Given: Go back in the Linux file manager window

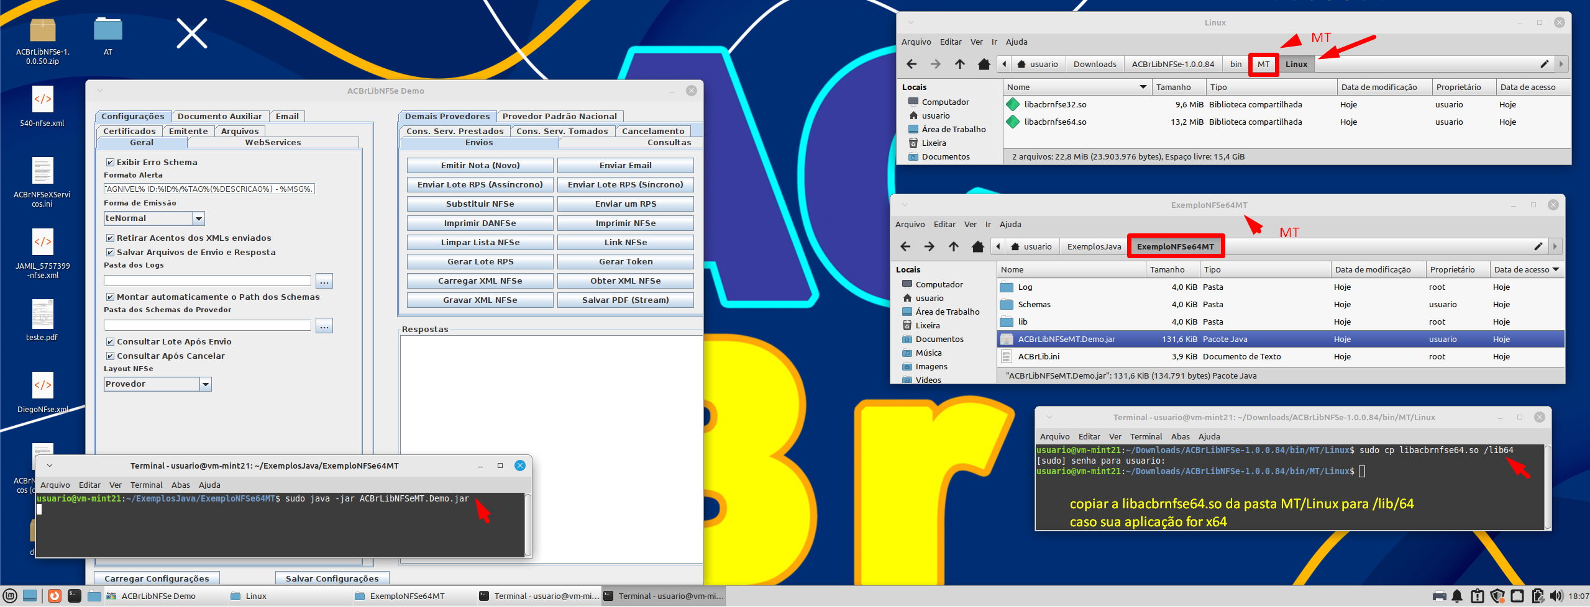Looking at the screenshot, I should [911, 64].
